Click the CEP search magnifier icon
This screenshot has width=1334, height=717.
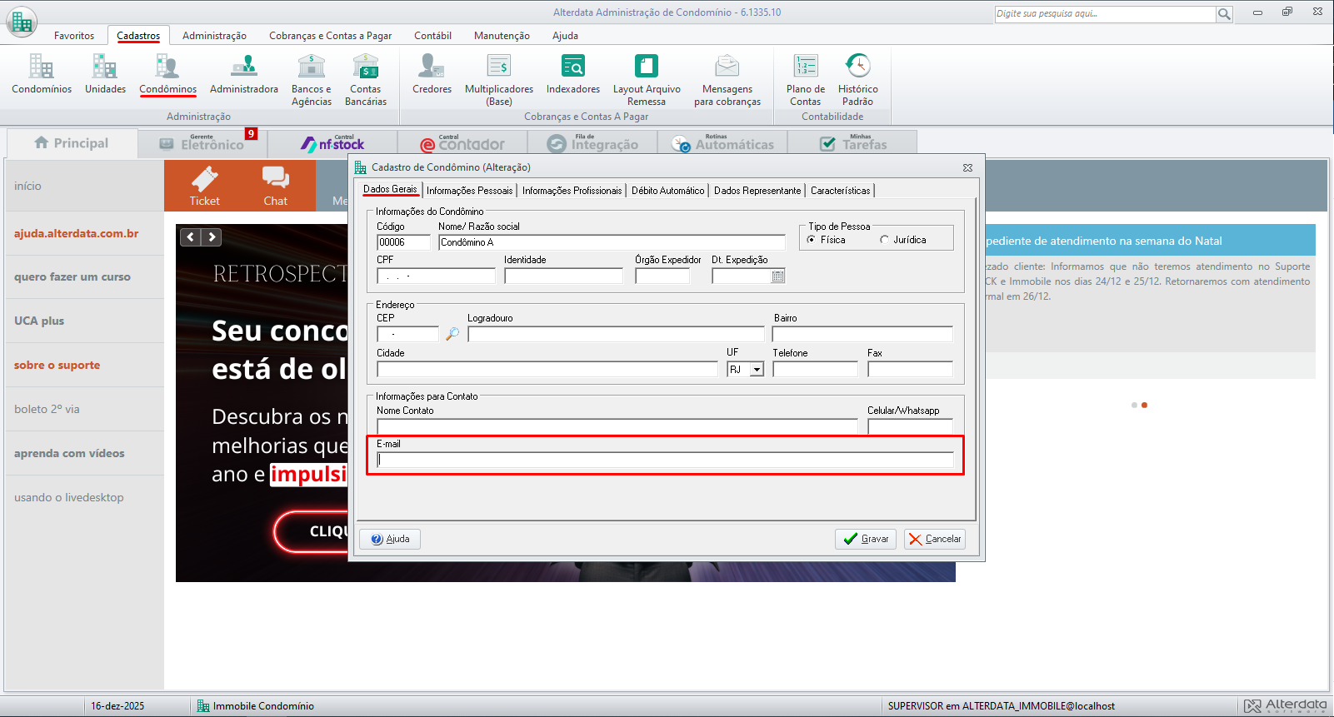coord(452,334)
